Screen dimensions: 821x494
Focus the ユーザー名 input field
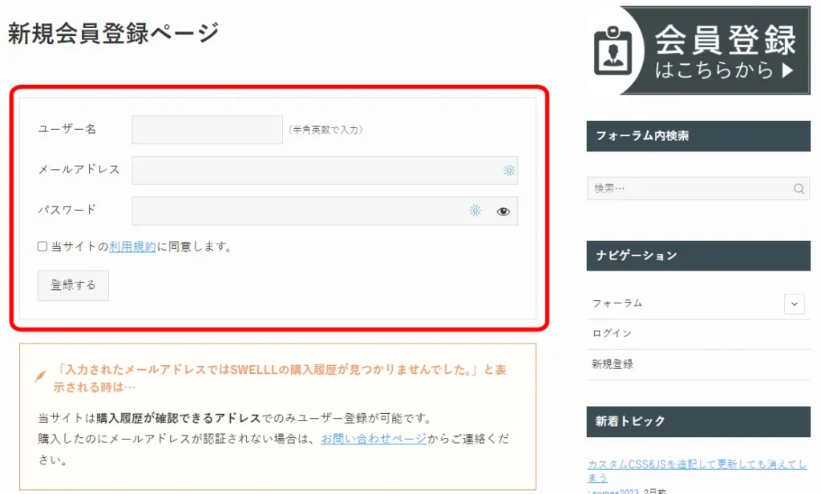click(207, 130)
